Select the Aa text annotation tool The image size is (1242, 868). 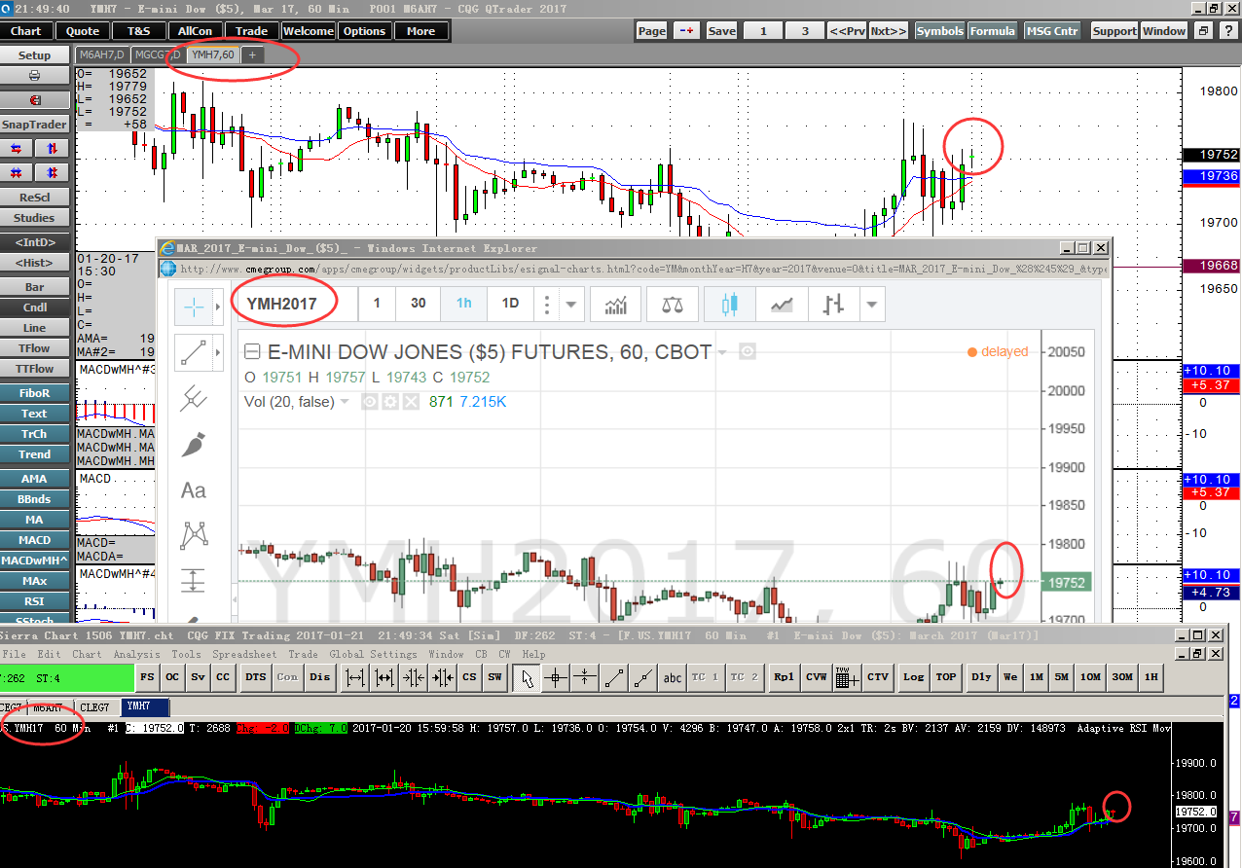click(x=194, y=490)
